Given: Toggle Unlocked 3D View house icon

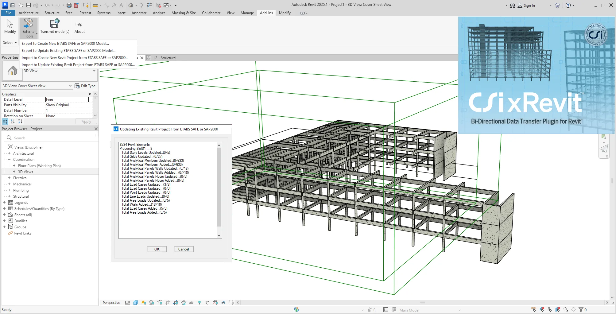Looking at the screenshot, I should pyautogui.click(x=184, y=303).
